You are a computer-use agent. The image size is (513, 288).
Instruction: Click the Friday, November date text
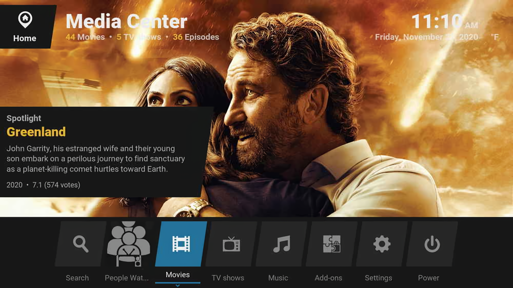click(x=427, y=37)
